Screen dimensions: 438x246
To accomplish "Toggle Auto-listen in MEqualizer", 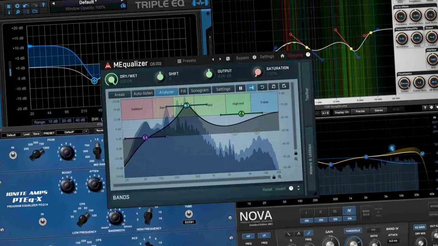I will tap(143, 94).
